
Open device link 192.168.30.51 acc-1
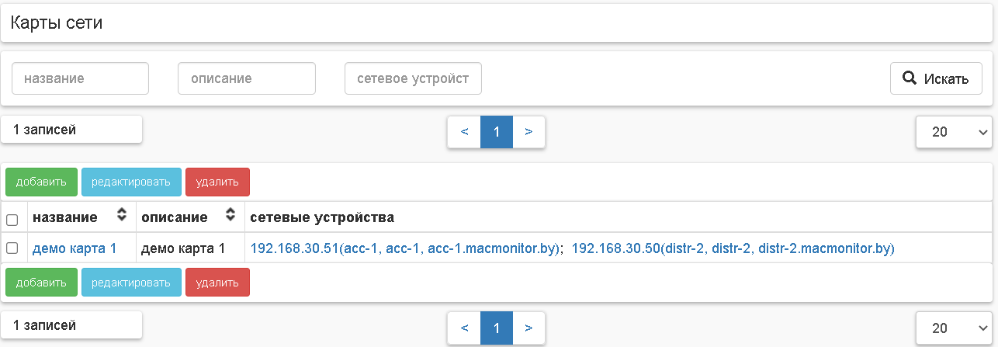405,248
